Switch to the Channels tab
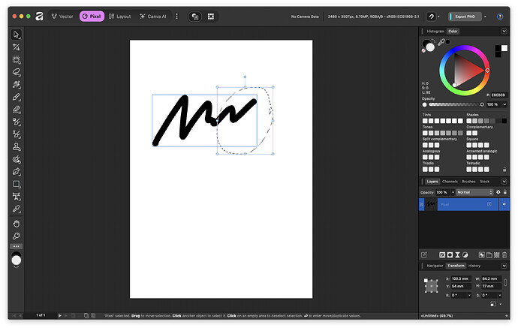Screen dimensions: 518x328 click(450, 182)
